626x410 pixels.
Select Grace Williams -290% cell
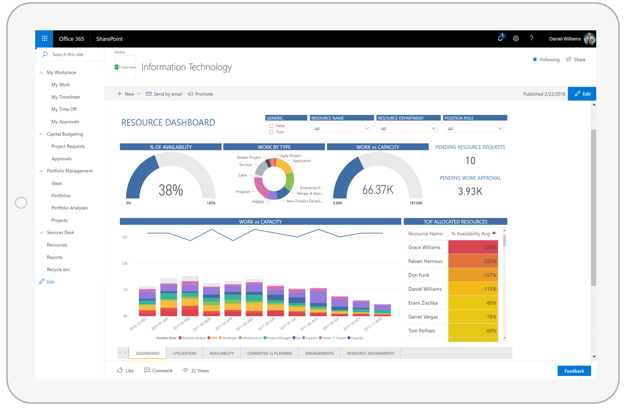pos(473,247)
